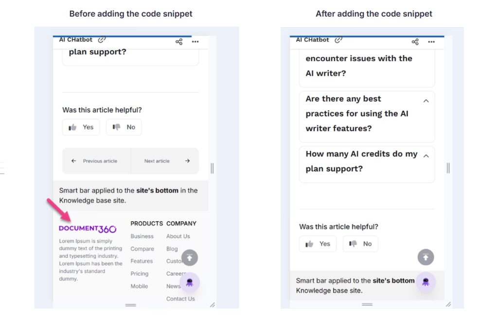Click share icon in the Before preview header
This screenshot has width=498, height=332.
[x=179, y=42]
